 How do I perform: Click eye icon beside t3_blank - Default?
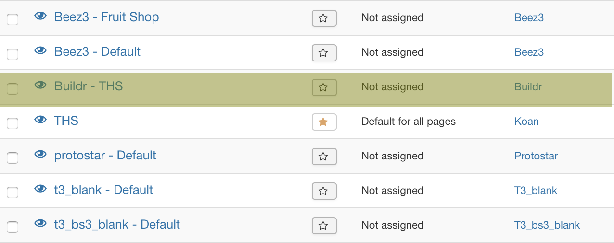40,189
